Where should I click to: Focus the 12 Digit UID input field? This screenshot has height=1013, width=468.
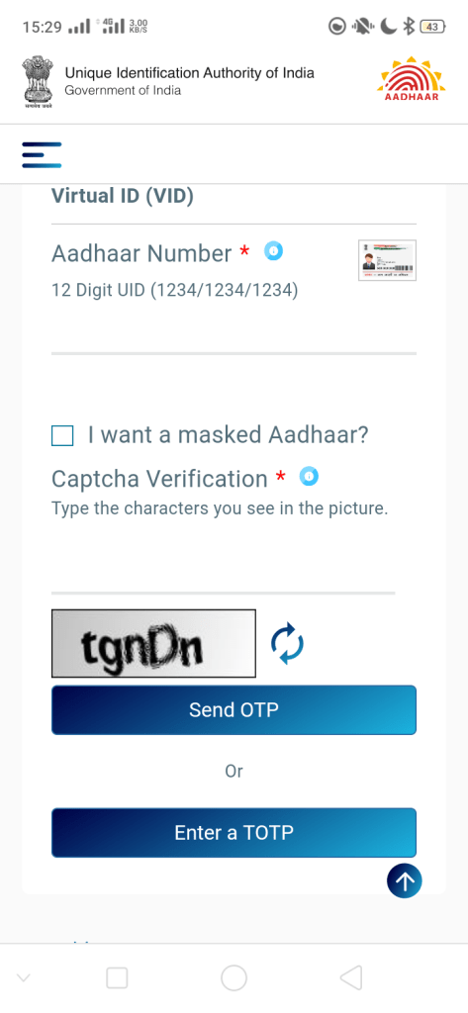(x=234, y=329)
